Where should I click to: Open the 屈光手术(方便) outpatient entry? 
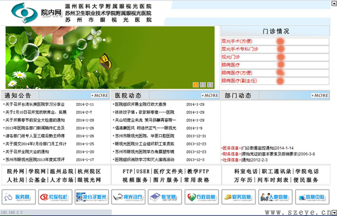(x=237, y=41)
